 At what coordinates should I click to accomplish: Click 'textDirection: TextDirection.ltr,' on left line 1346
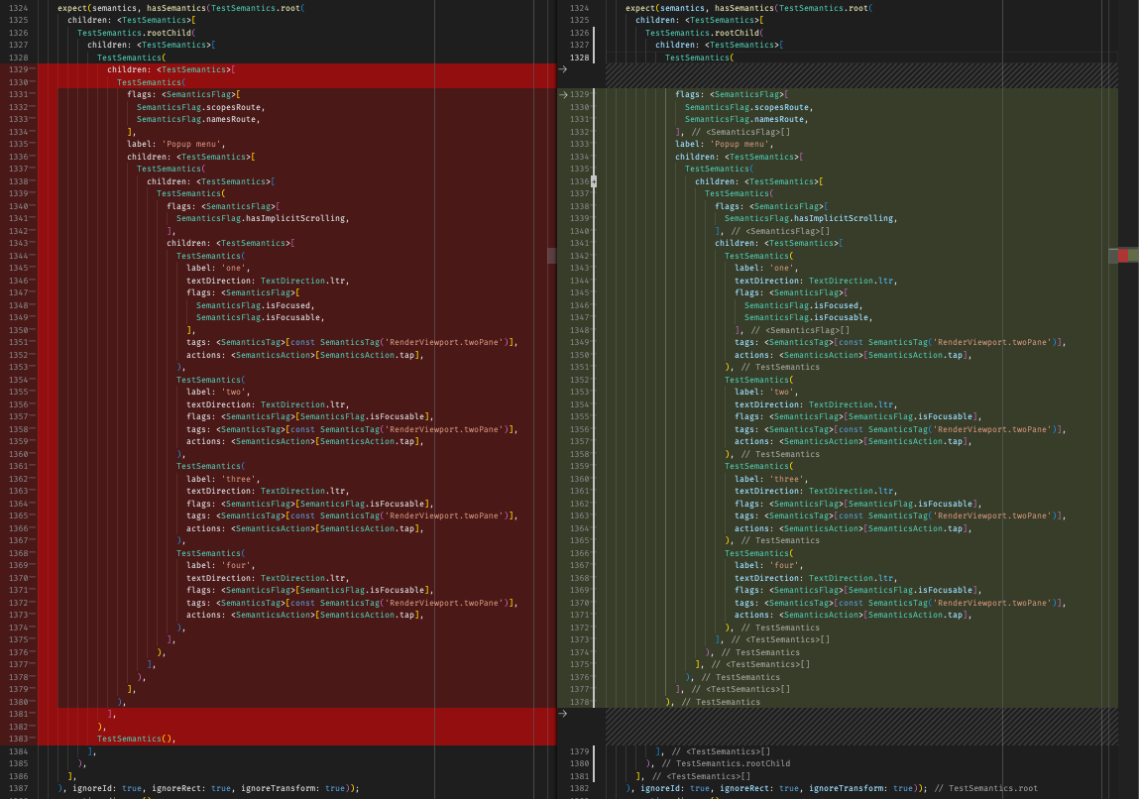coord(268,281)
